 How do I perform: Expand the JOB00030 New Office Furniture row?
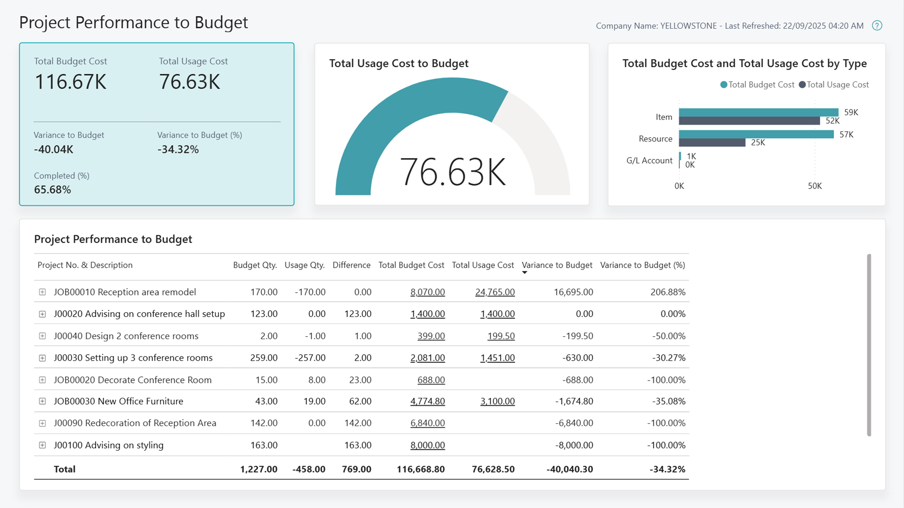tap(42, 401)
